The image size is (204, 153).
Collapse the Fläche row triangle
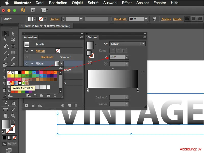click(32, 63)
